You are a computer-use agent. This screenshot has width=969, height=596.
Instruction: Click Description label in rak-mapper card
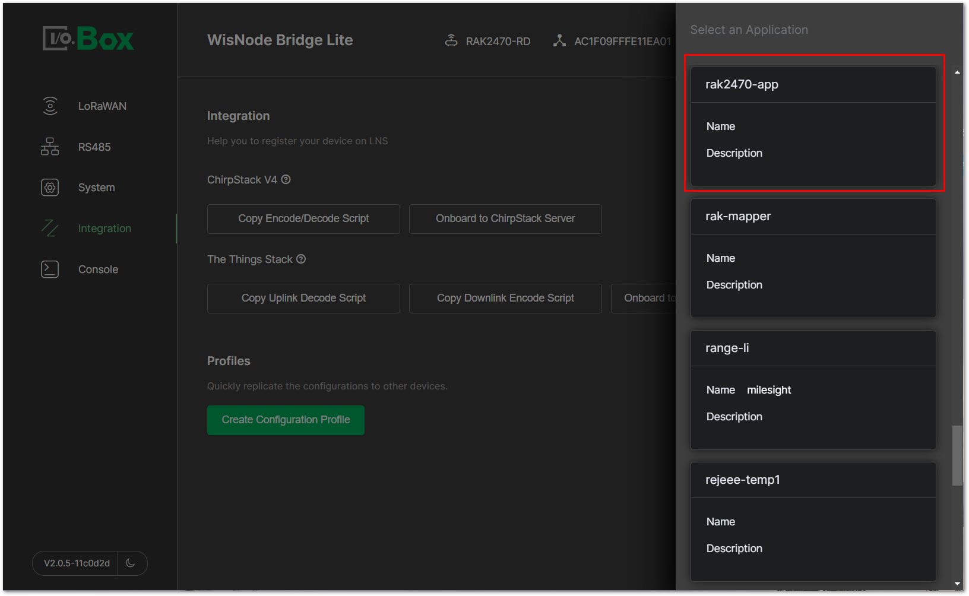coord(734,285)
